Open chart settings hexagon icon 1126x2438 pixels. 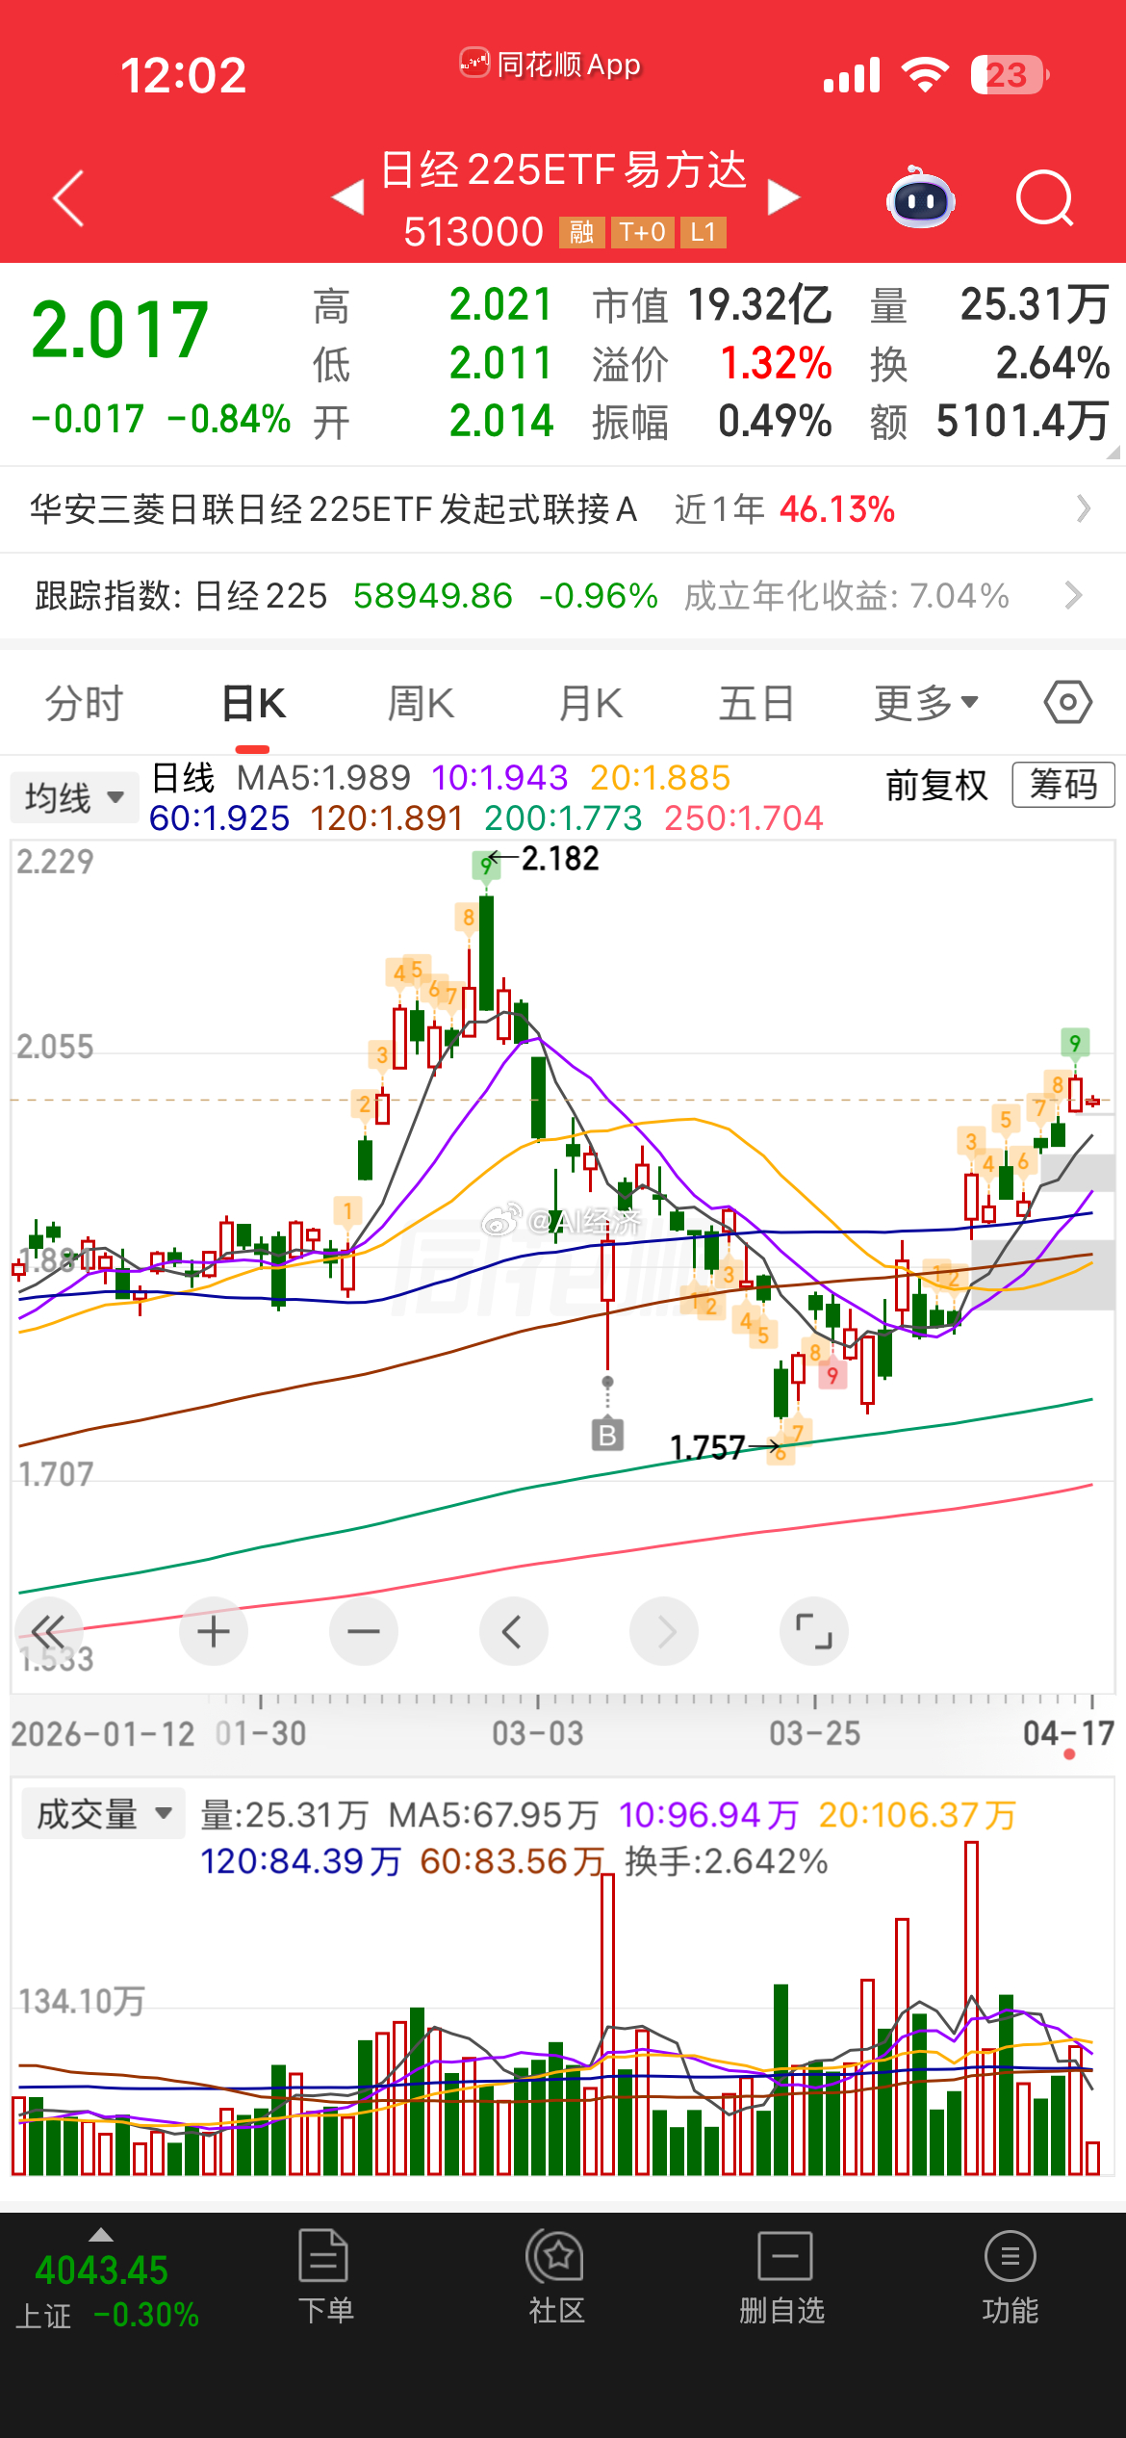coord(1068,703)
